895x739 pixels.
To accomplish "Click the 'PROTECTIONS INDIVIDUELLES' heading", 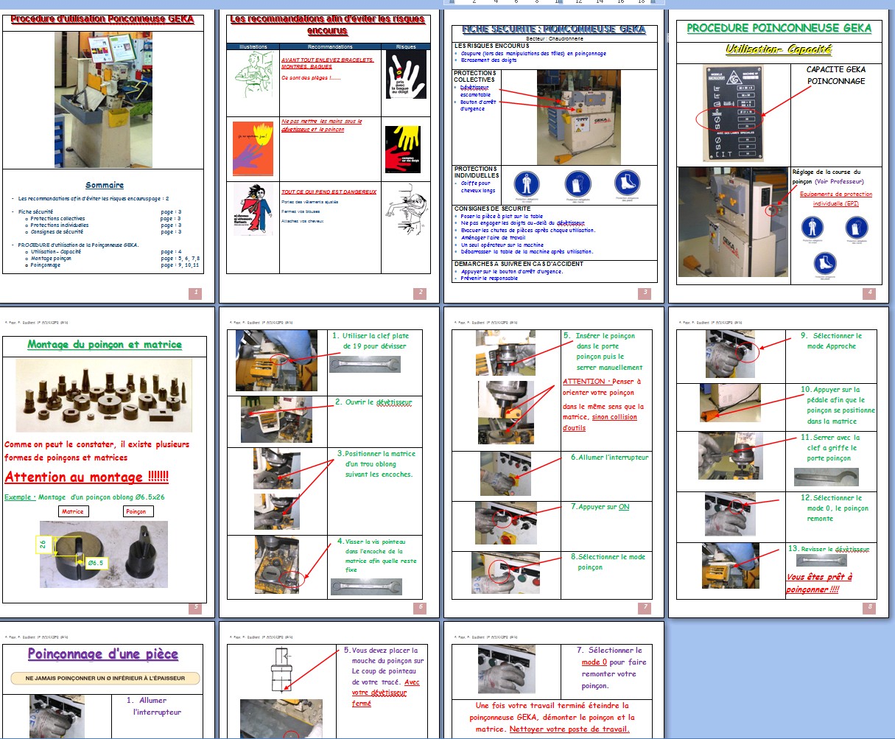I will click(x=477, y=172).
